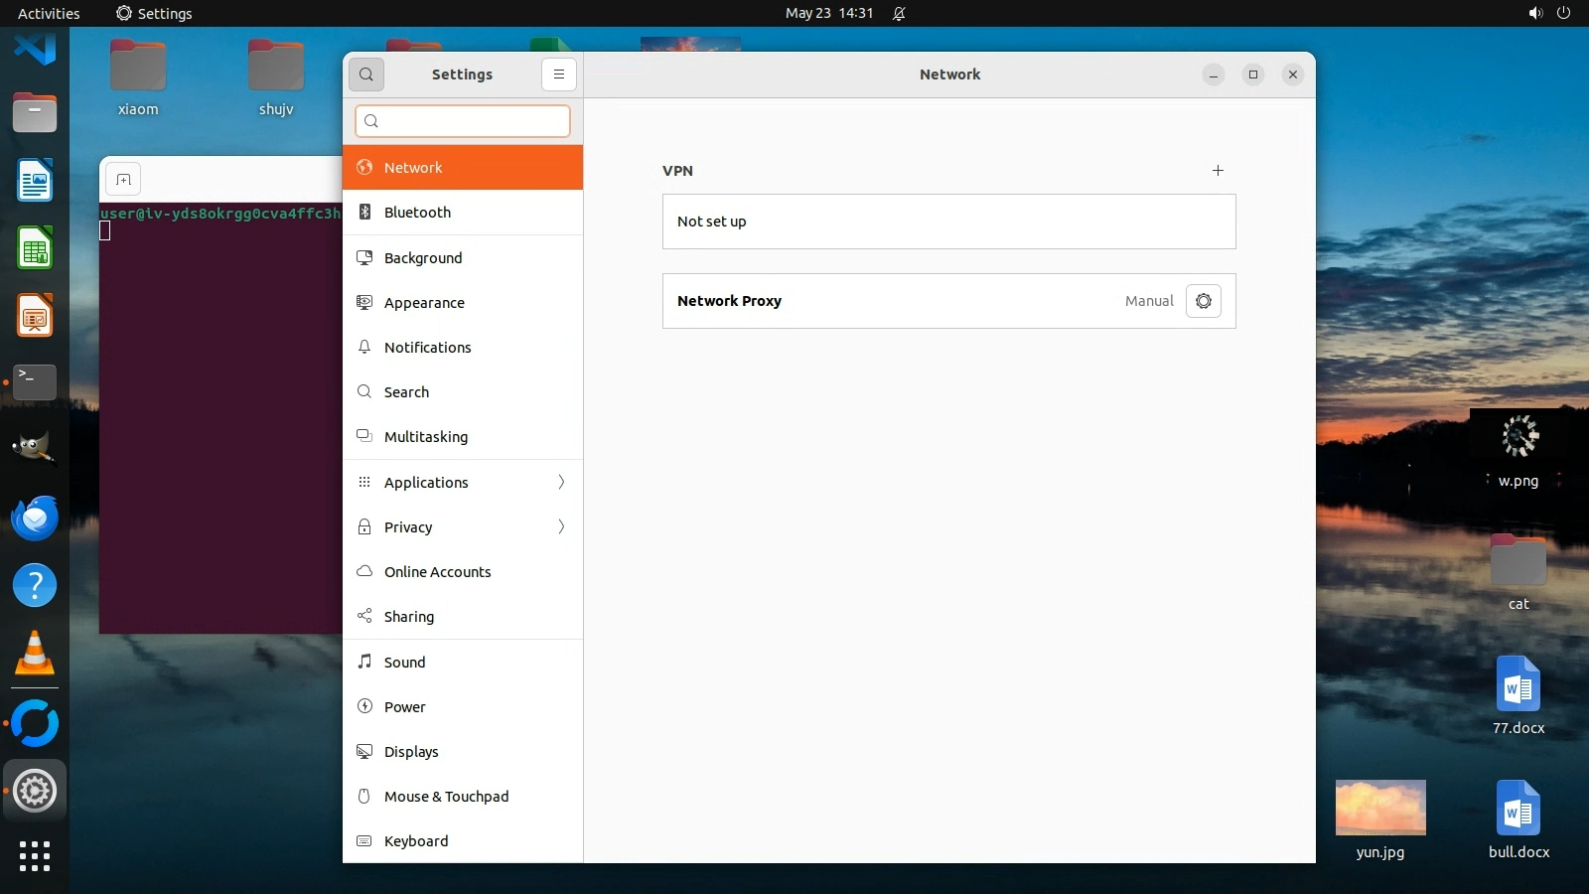Screen dimensions: 1589x894
Task: Click Activities in the top bar
Action: click(x=49, y=13)
